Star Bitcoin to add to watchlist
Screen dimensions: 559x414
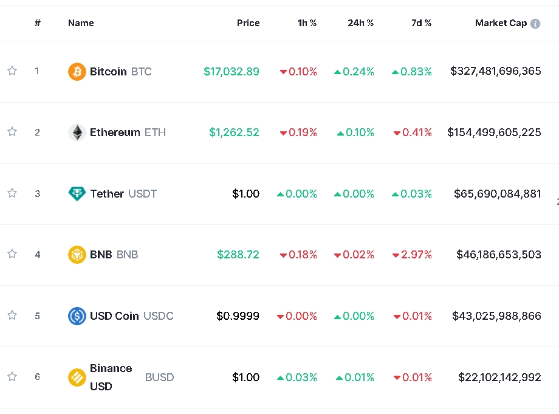tap(12, 71)
